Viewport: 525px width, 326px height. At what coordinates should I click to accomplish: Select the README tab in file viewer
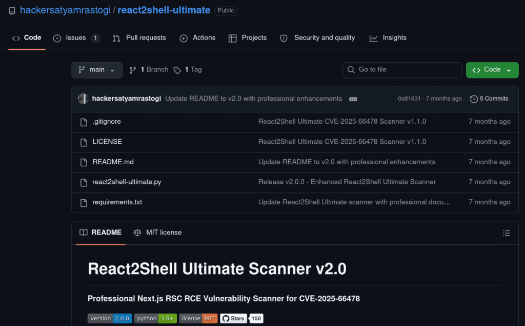coord(100,233)
